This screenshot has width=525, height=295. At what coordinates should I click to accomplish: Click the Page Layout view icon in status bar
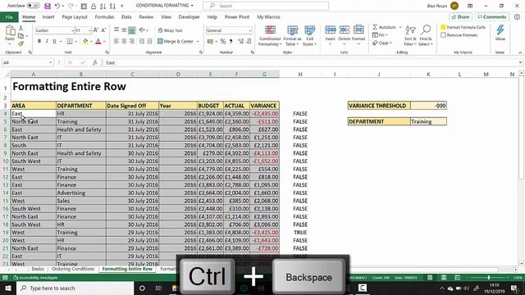[x=444, y=278]
